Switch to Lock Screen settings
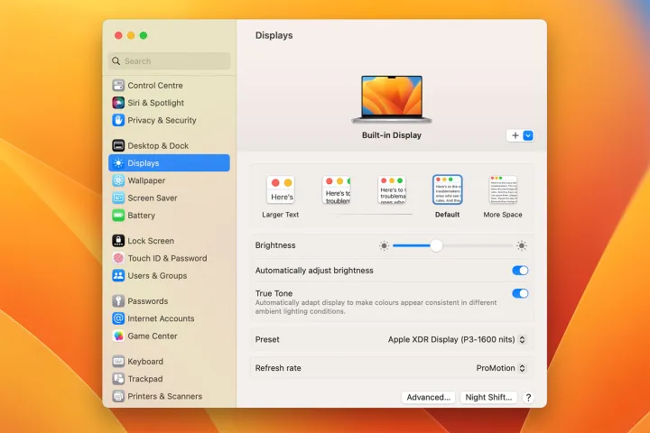Viewport: 650px width, 433px height. (x=169, y=240)
